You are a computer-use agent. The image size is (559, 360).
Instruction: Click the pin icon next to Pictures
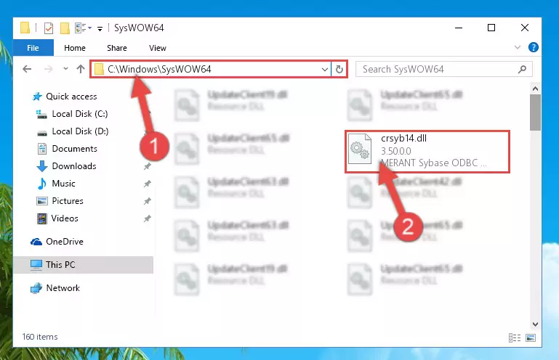[x=147, y=201]
